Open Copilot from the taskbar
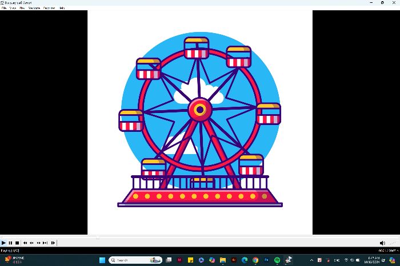 212,260
